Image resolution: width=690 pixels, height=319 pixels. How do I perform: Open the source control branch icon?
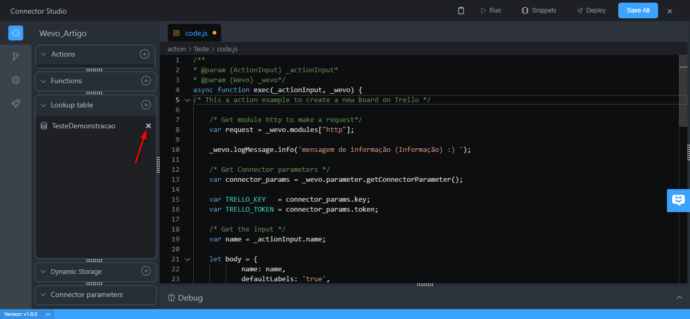point(16,57)
